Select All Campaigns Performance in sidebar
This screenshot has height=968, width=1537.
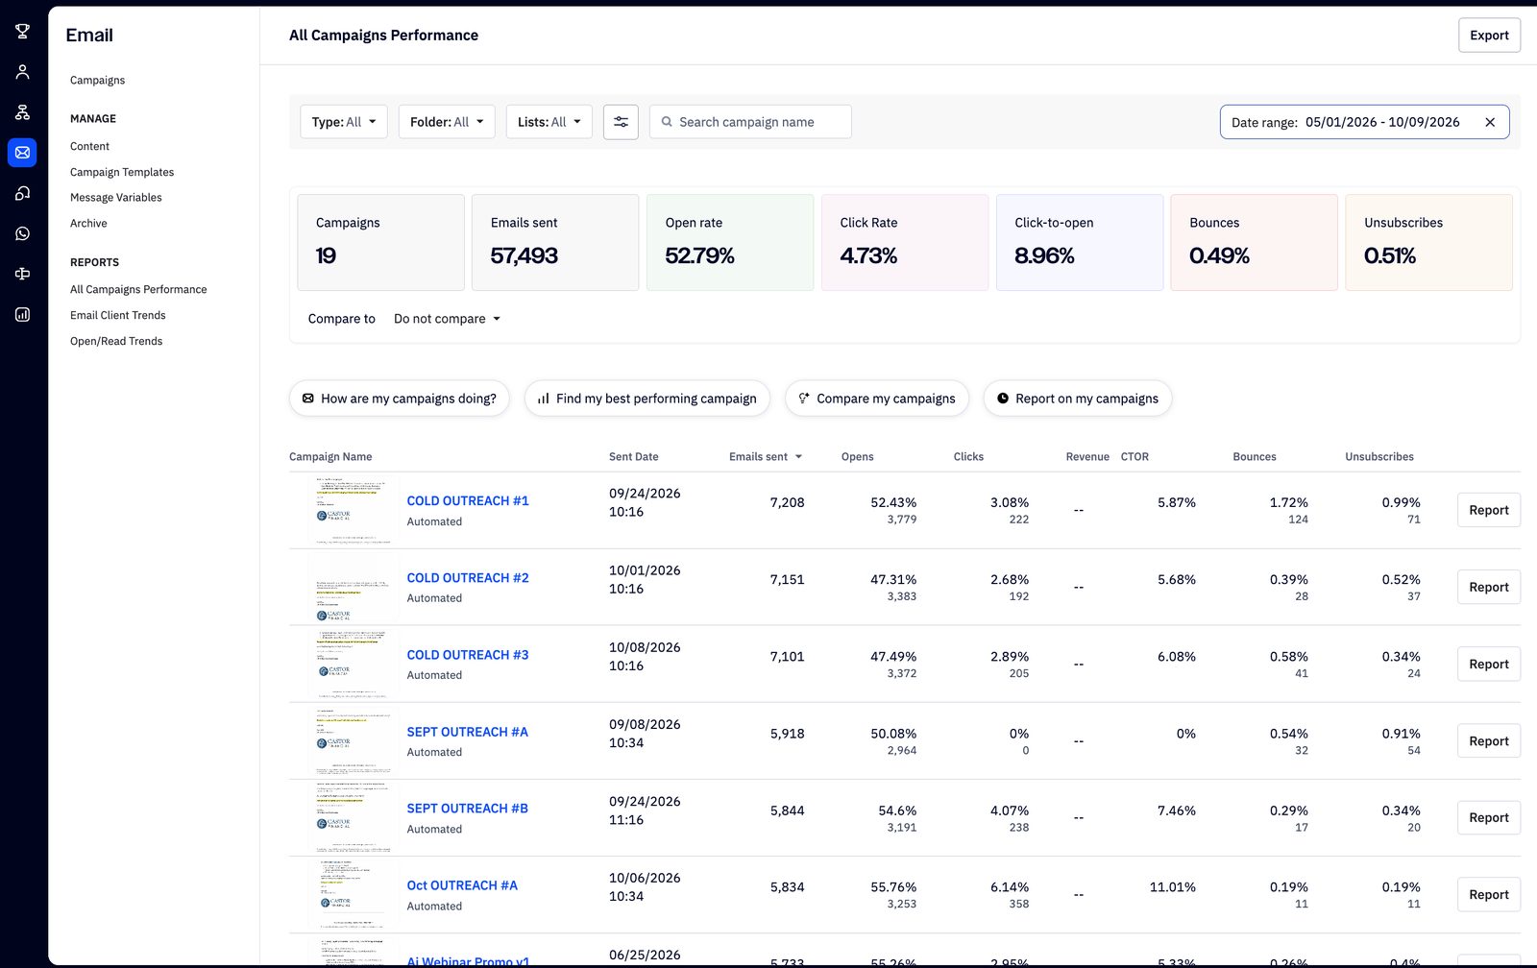tap(138, 290)
